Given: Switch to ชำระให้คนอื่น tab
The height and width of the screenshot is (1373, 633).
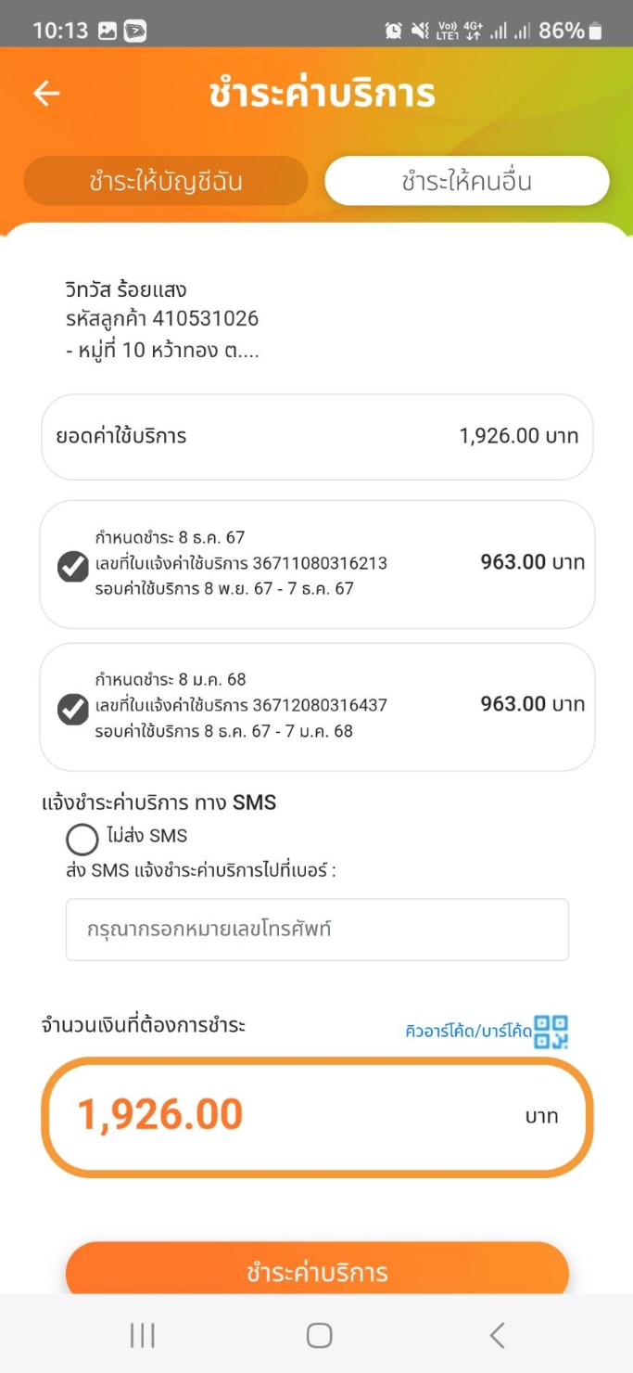Looking at the screenshot, I should tap(466, 181).
